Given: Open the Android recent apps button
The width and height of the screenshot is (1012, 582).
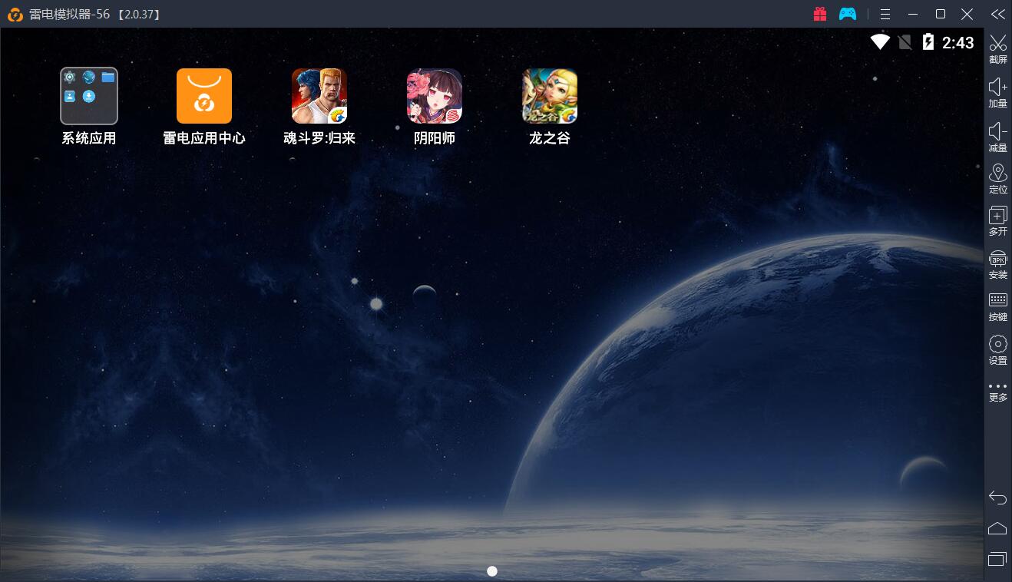Looking at the screenshot, I should point(997,558).
